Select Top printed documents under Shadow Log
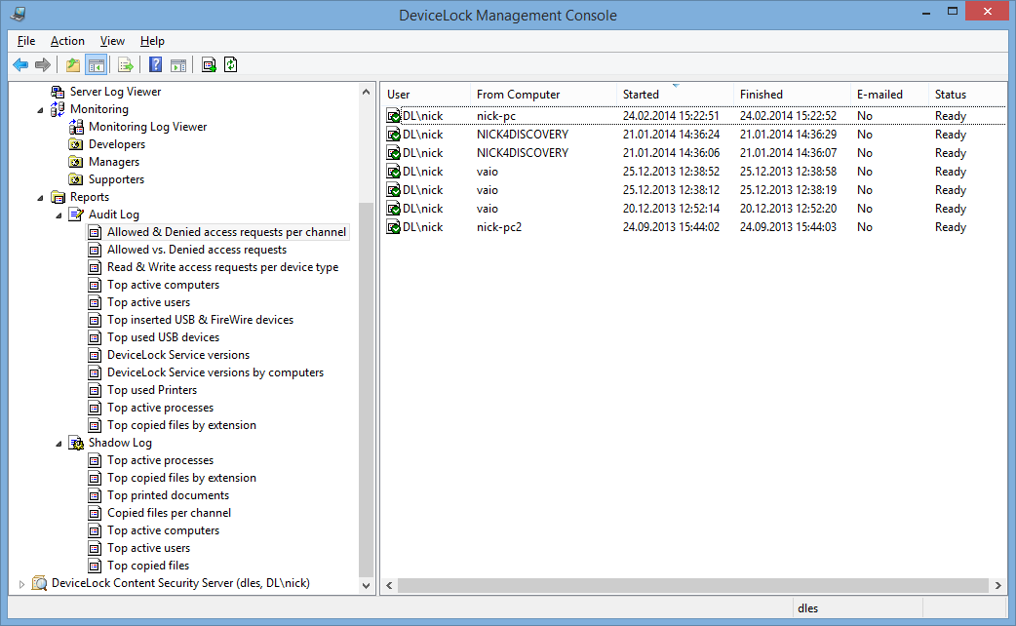 click(x=168, y=495)
